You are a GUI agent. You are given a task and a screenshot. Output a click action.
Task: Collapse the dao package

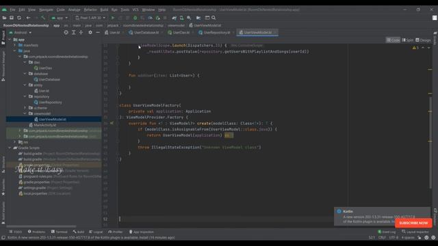pyautogui.click(x=25, y=62)
